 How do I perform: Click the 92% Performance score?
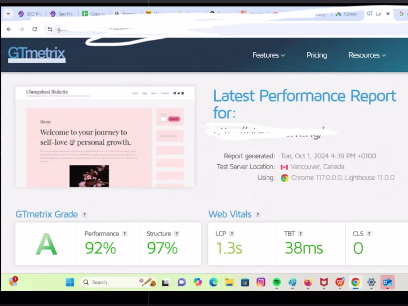tap(101, 248)
